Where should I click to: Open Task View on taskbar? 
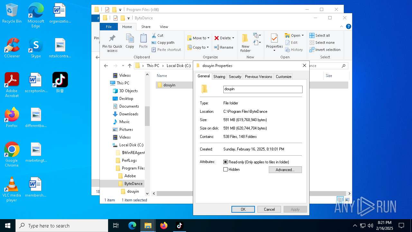pyautogui.click(x=116, y=226)
